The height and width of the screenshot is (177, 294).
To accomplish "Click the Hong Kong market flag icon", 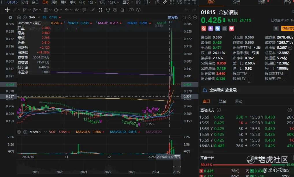I will click(x=204, y=28).
